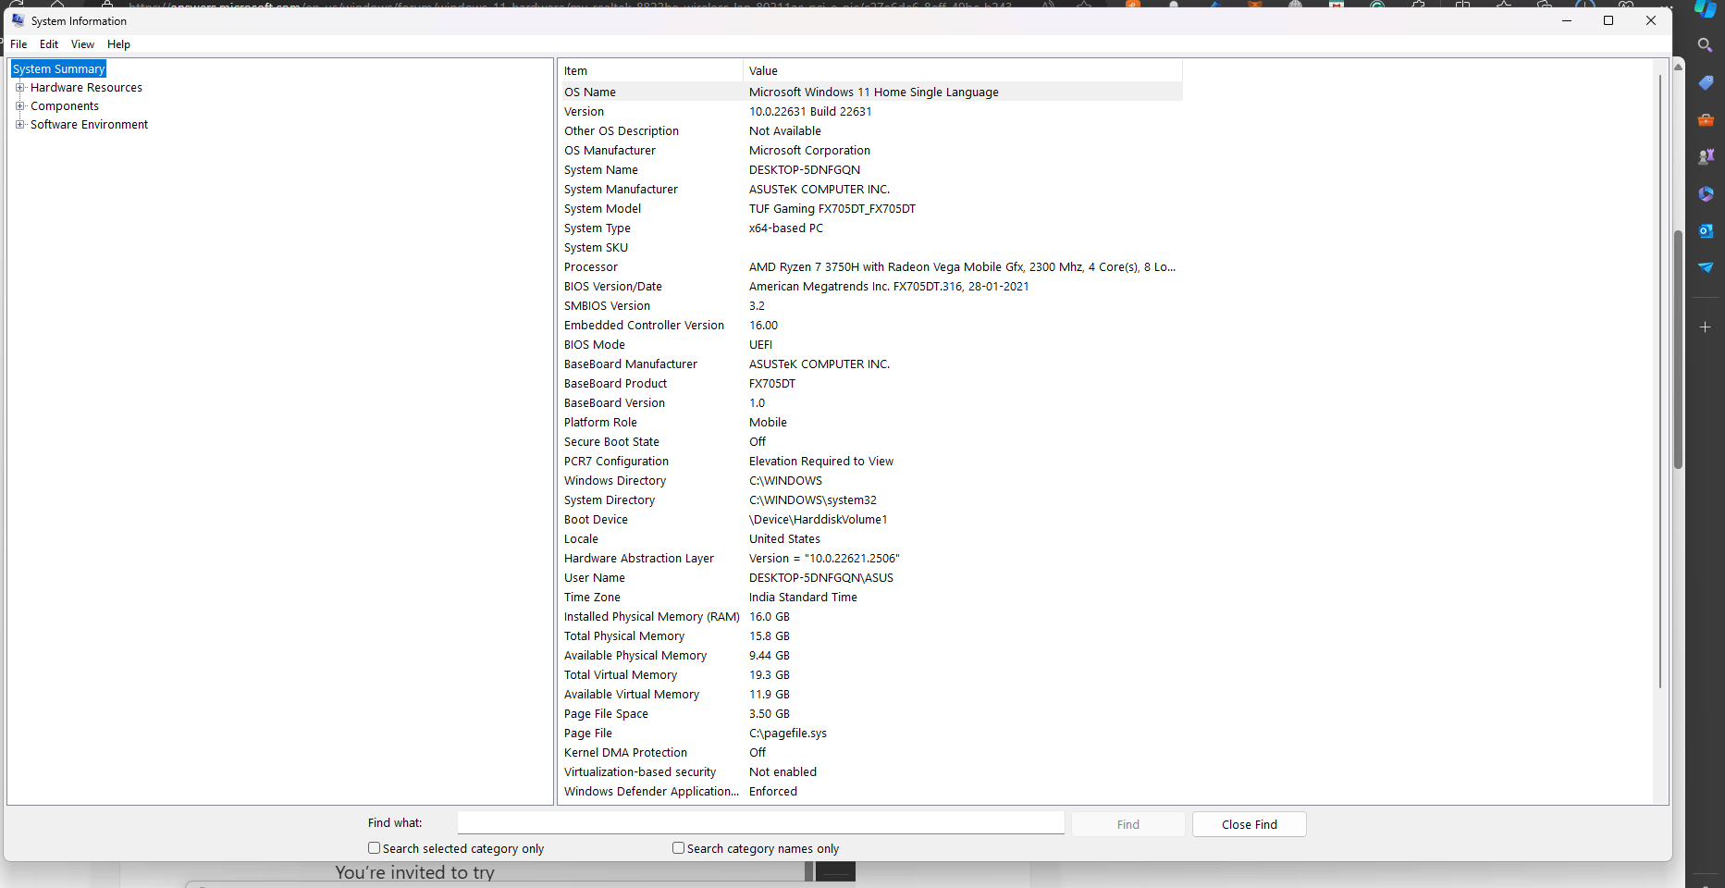Open the Microsoft 365 sidebar icon
The image size is (1725, 888).
[x=1707, y=193]
